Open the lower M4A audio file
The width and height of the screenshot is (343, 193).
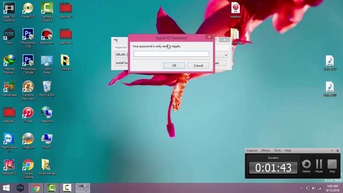[x=330, y=89]
